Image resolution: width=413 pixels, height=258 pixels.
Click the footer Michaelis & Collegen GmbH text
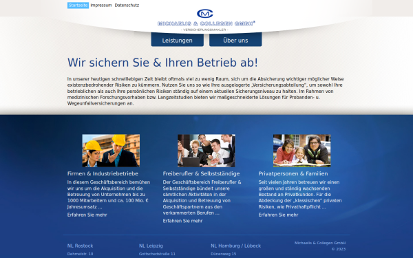(320, 243)
